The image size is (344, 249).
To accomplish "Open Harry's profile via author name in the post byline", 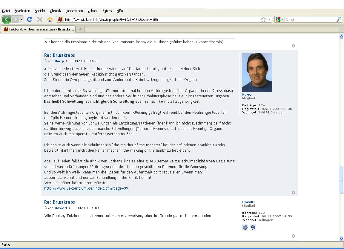I will click(x=59, y=61).
